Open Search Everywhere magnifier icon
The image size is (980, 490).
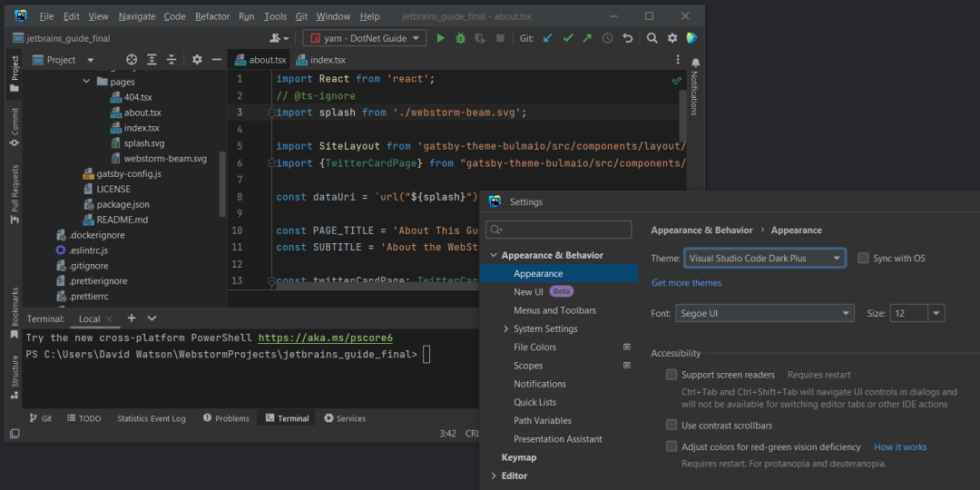click(x=652, y=38)
